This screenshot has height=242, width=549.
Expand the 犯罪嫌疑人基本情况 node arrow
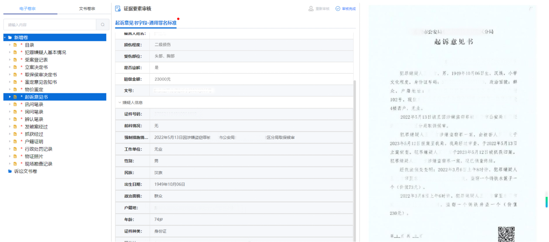(10, 52)
